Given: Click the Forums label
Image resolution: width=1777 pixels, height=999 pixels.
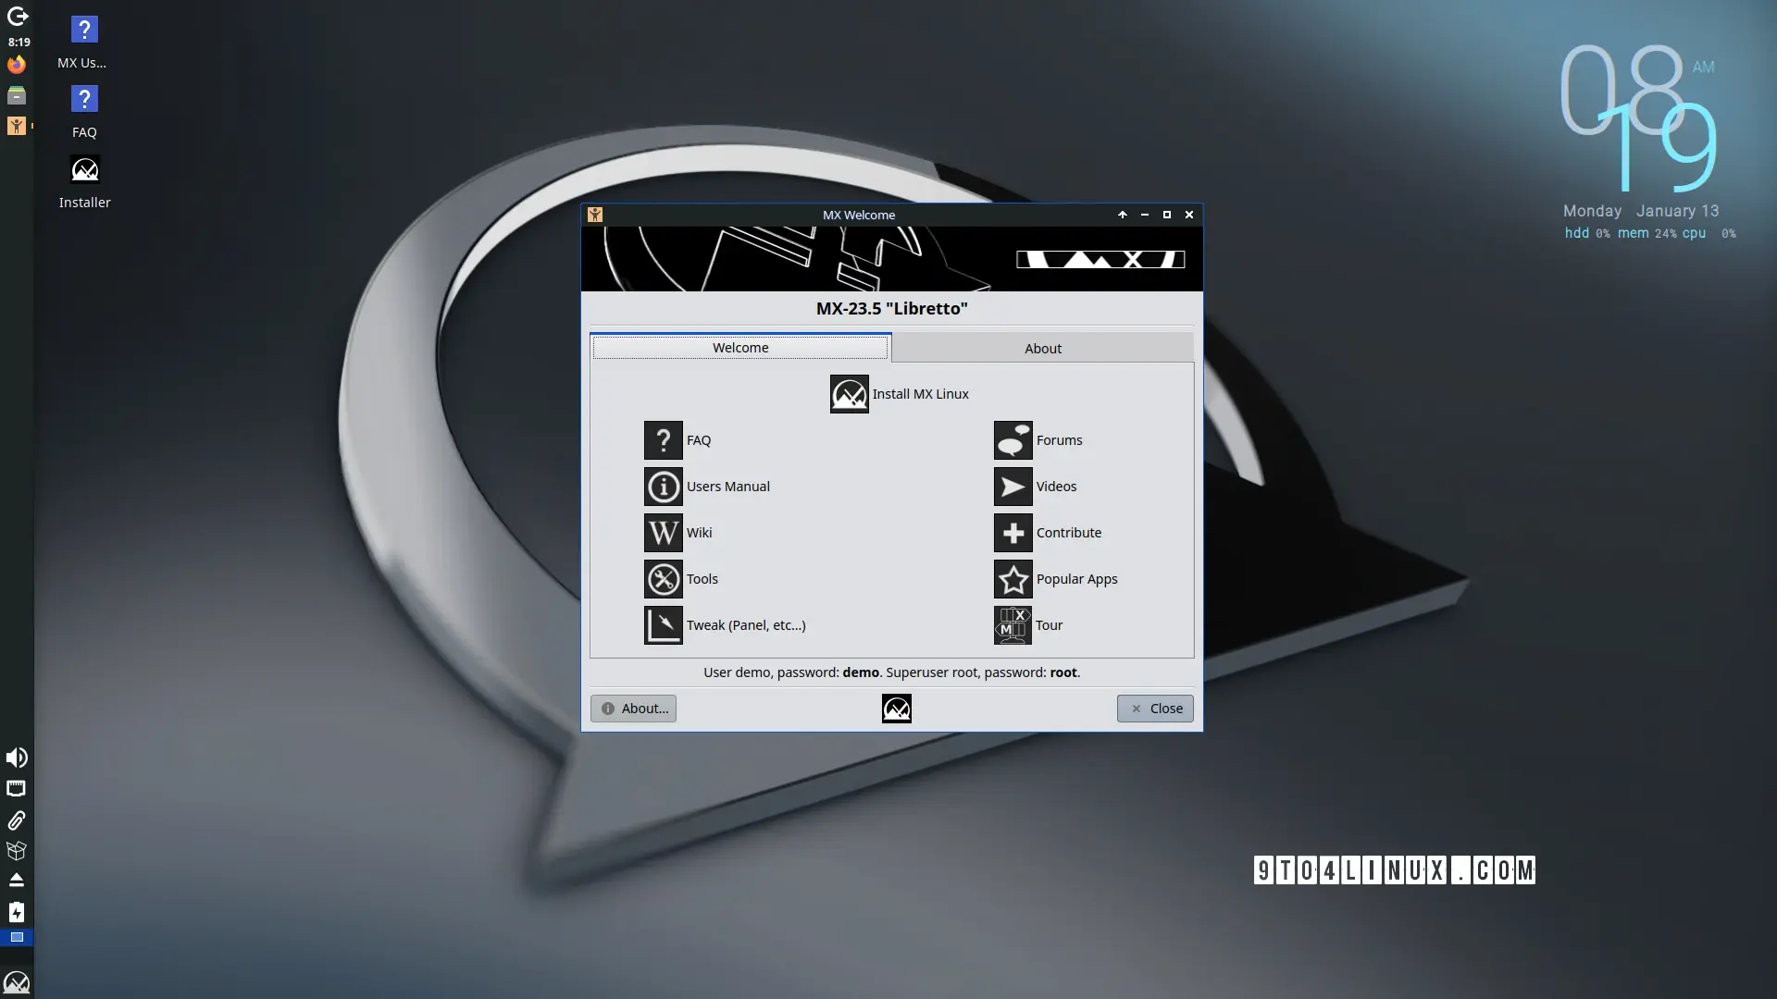Looking at the screenshot, I should pos(1059,440).
